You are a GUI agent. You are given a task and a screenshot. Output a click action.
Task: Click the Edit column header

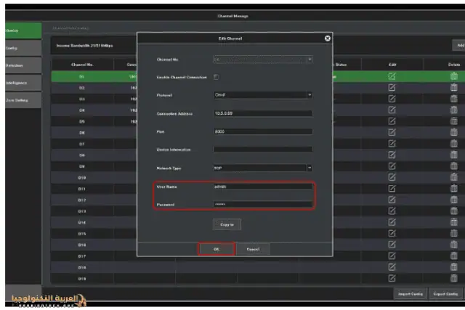pyautogui.click(x=392, y=65)
